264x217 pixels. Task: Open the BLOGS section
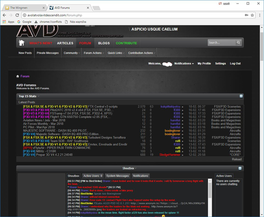pos(104,43)
